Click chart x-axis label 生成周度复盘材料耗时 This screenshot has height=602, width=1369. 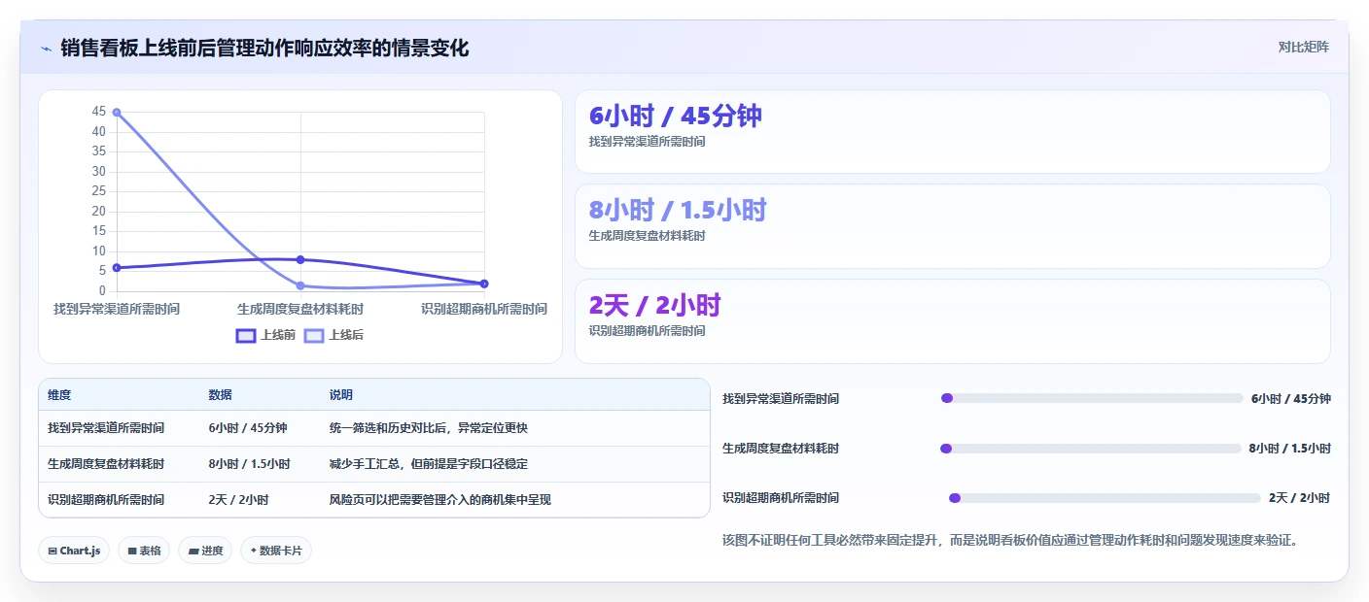pyautogui.click(x=300, y=309)
